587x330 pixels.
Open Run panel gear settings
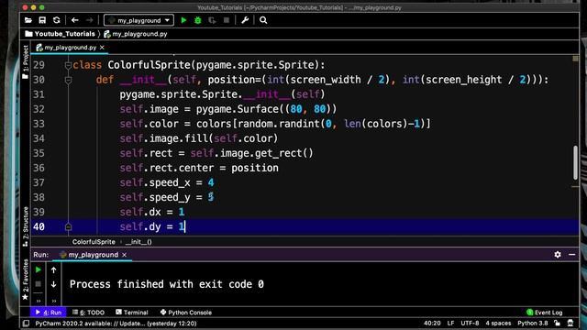[558, 255]
